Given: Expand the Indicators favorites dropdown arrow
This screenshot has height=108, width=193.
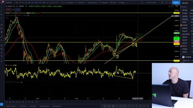Looking at the screenshot, I should click(86, 3).
